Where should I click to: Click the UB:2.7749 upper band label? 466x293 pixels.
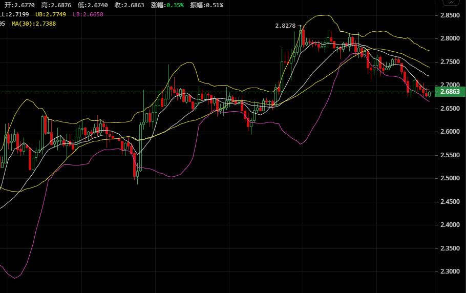[x=51, y=14]
